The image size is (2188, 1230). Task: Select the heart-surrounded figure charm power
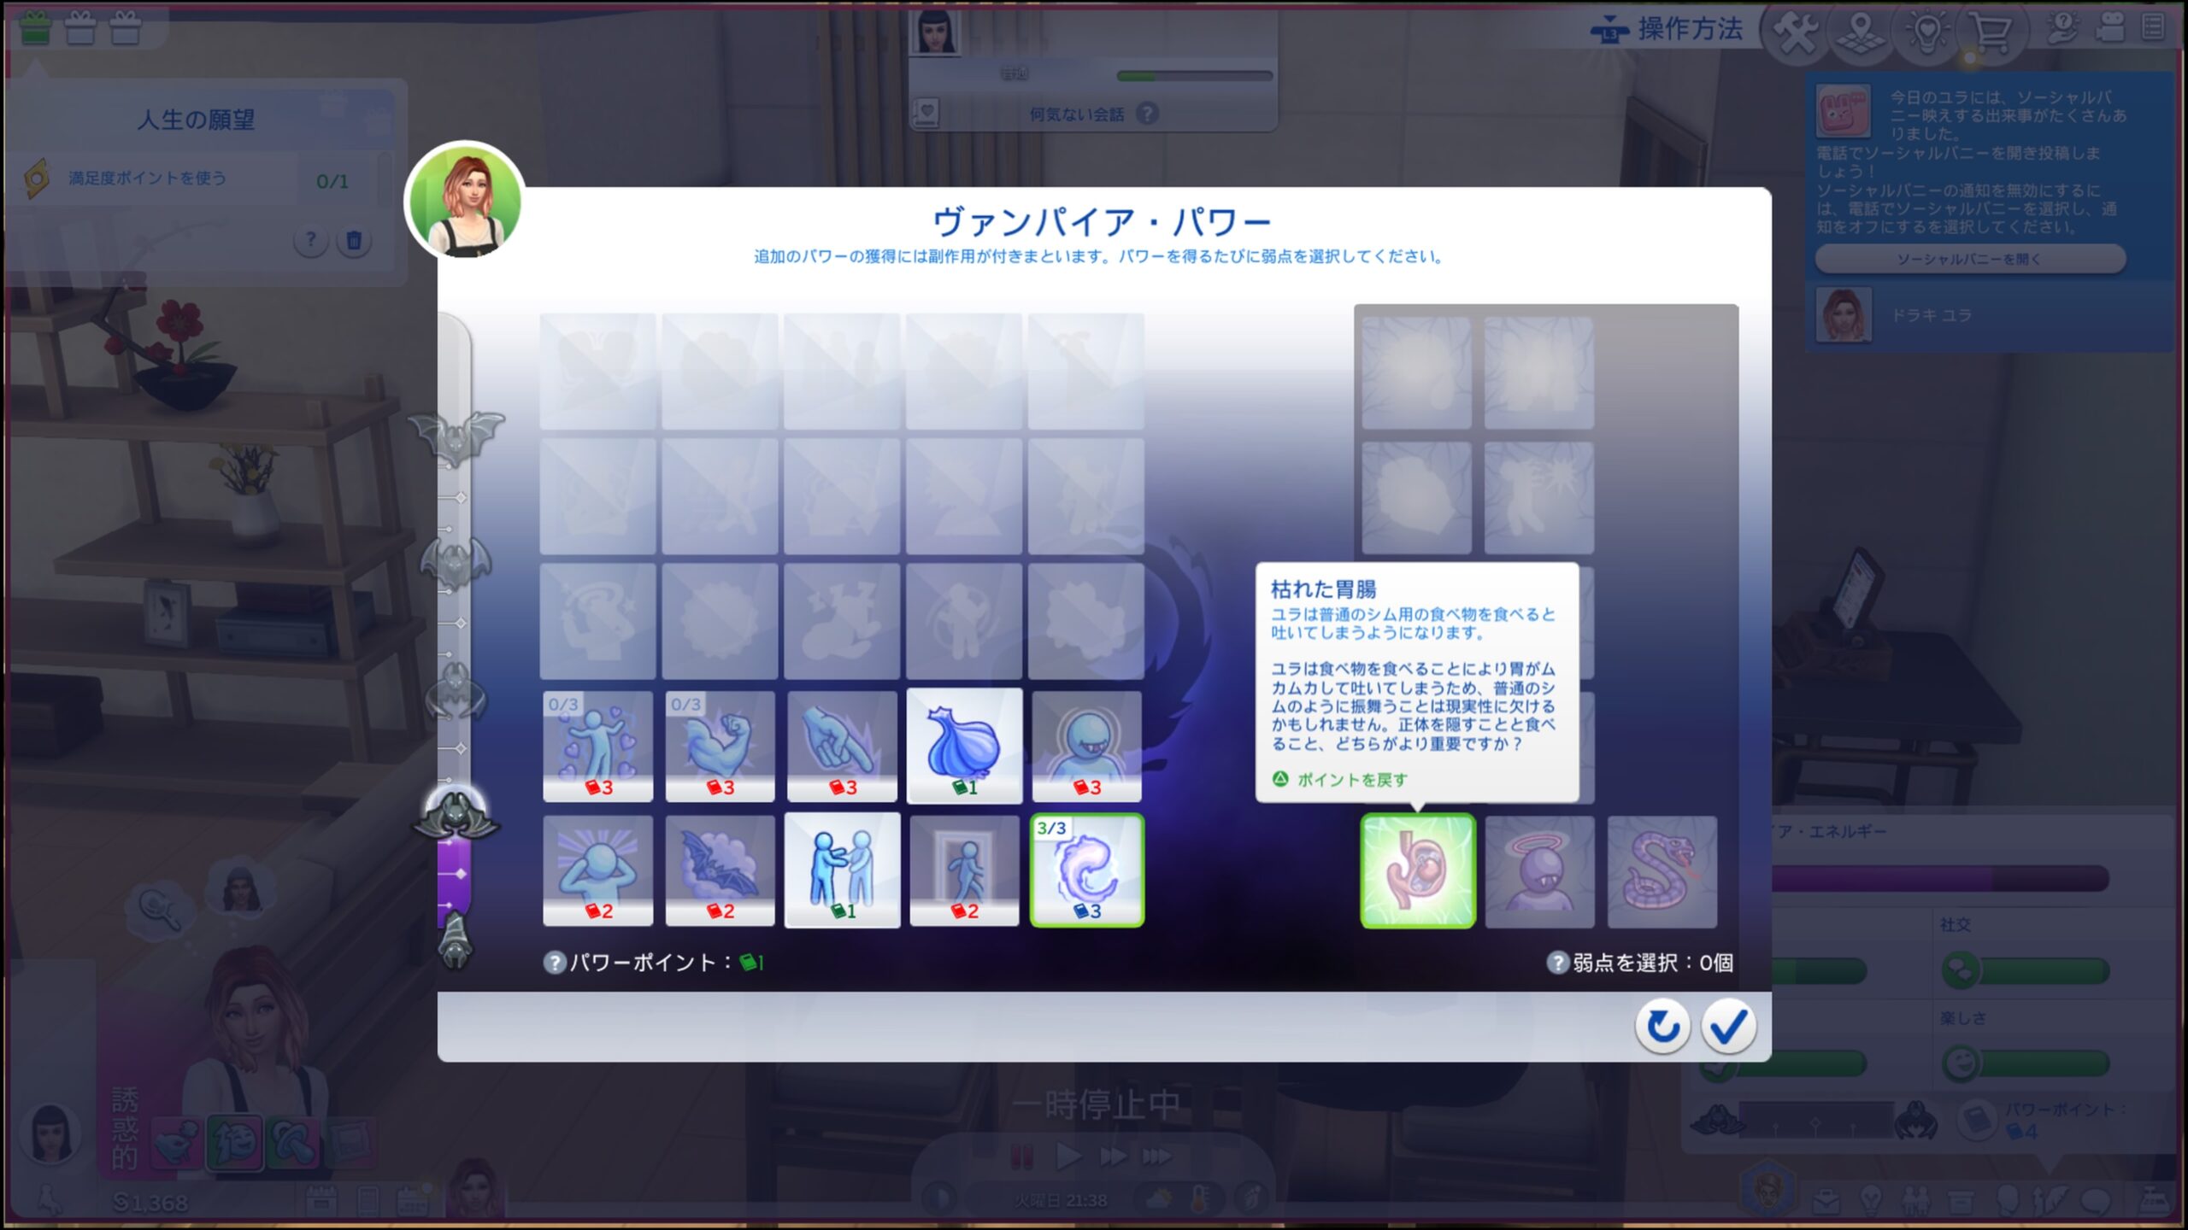[597, 746]
